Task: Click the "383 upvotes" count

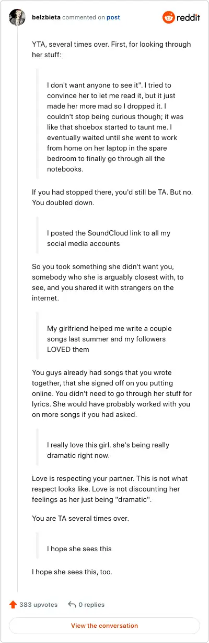Action: point(39,605)
